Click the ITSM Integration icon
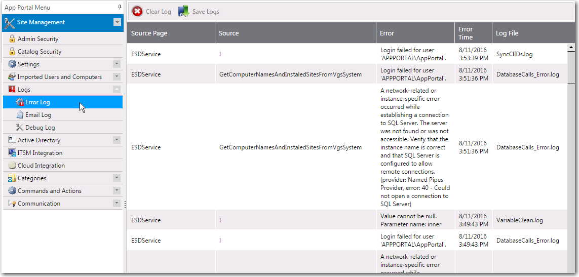 pyautogui.click(x=12, y=153)
